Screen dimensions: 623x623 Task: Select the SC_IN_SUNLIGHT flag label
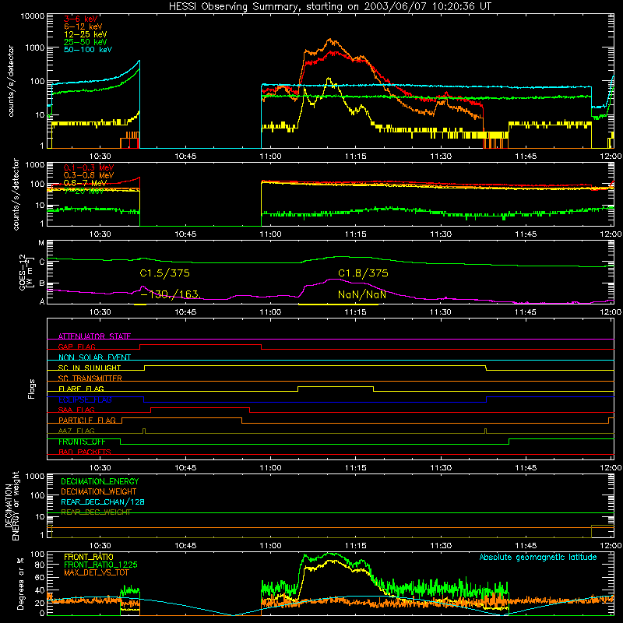(90, 368)
